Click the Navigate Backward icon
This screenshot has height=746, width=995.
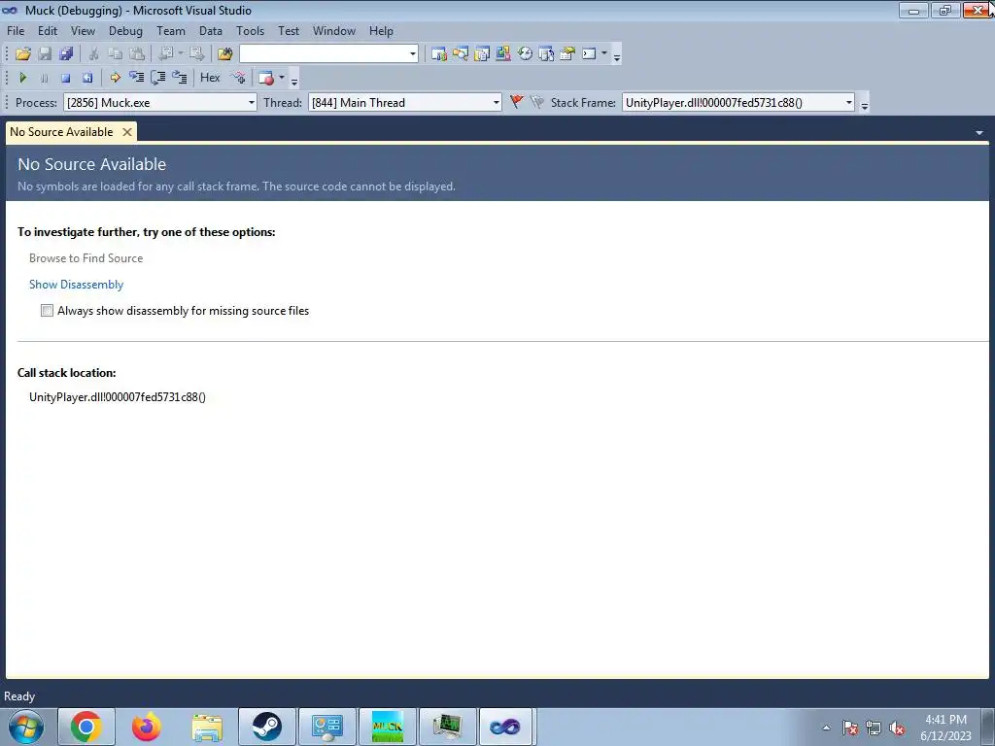pos(166,54)
